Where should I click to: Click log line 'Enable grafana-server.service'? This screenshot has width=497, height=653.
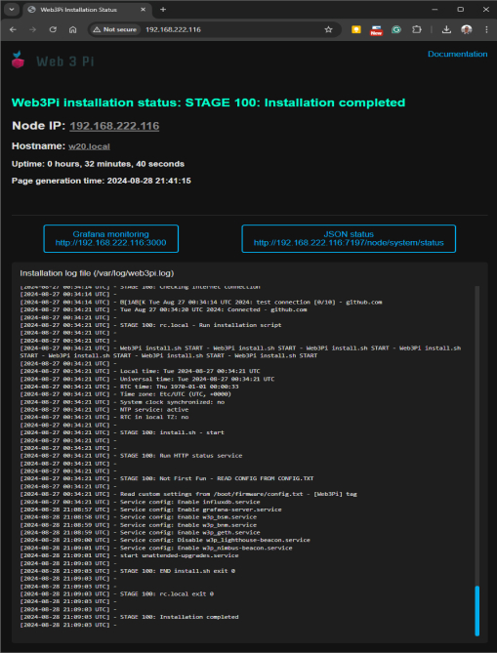[x=150, y=510]
